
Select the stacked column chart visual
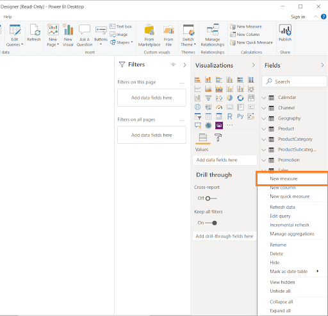click(x=208, y=80)
